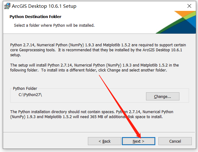The height and width of the screenshot is (152, 198).
Task: Click the paragraph starting 'The setup will install Python 2.7.14'
Action: coord(94,68)
